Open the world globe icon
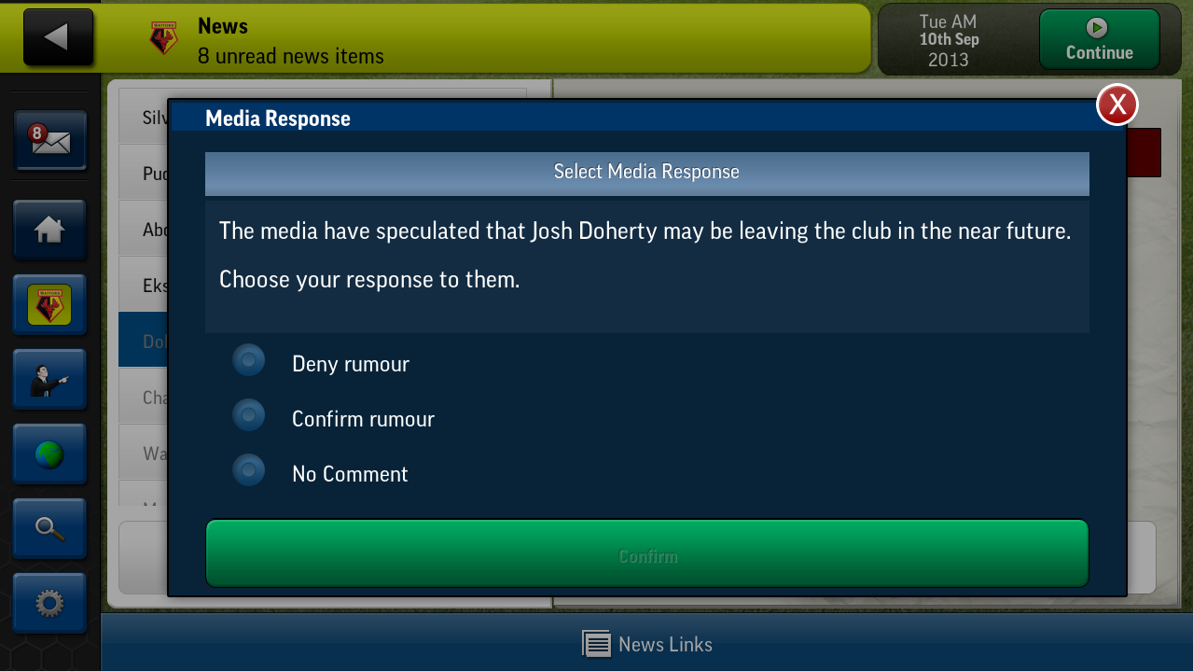The width and height of the screenshot is (1193, 671). pos(49,454)
